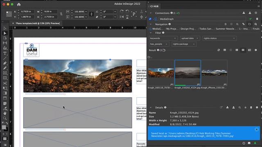This screenshot has width=262, height=147.
Task: Dismiss the blue Saved local notification
Action: point(257,129)
